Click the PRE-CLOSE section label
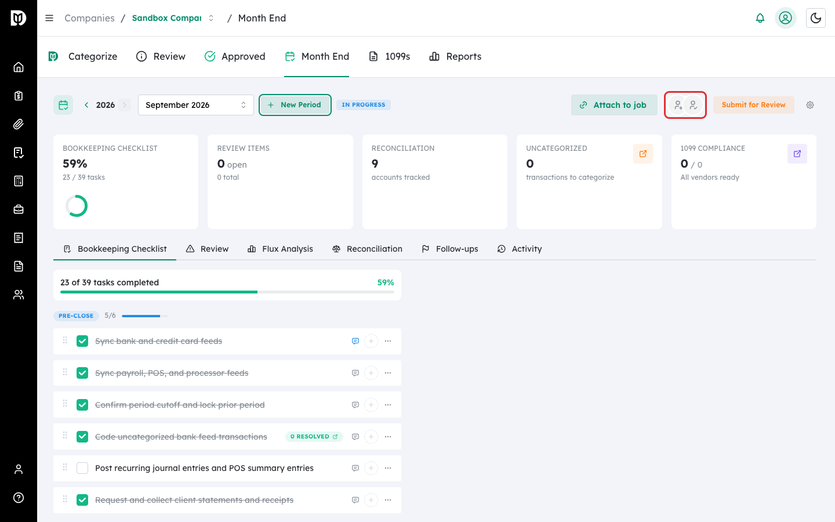Screen dimensions: 835x522 pos(76,316)
